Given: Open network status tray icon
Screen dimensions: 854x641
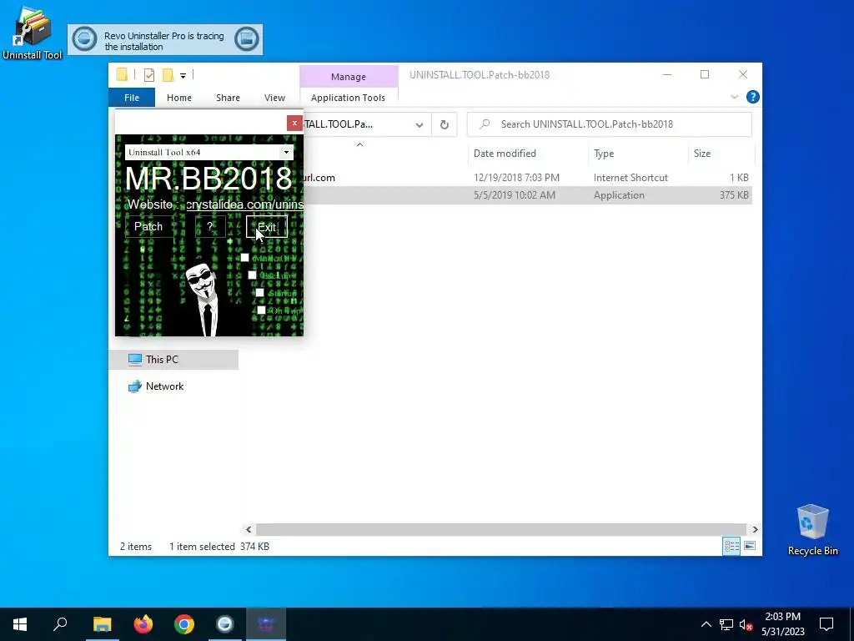Looking at the screenshot, I should tap(726, 624).
